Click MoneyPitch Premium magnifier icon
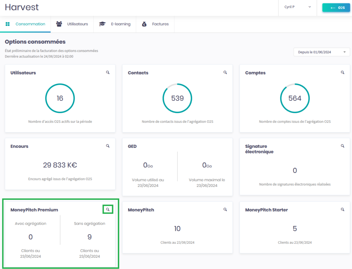The height and width of the screenshot is (269, 352). pos(108,209)
